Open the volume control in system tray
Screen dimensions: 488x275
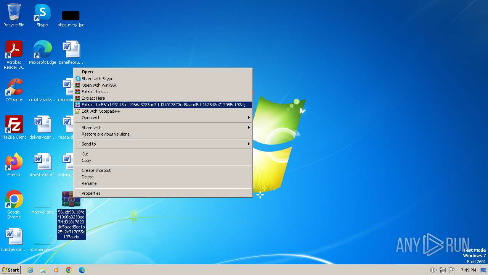(x=433, y=270)
